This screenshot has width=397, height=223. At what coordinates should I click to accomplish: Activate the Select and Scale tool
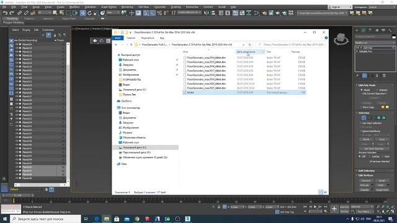(x=96, y=13)
